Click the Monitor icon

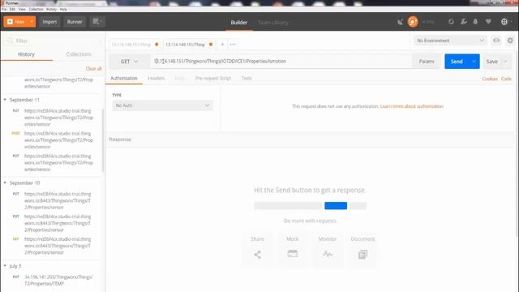[328, 254]
